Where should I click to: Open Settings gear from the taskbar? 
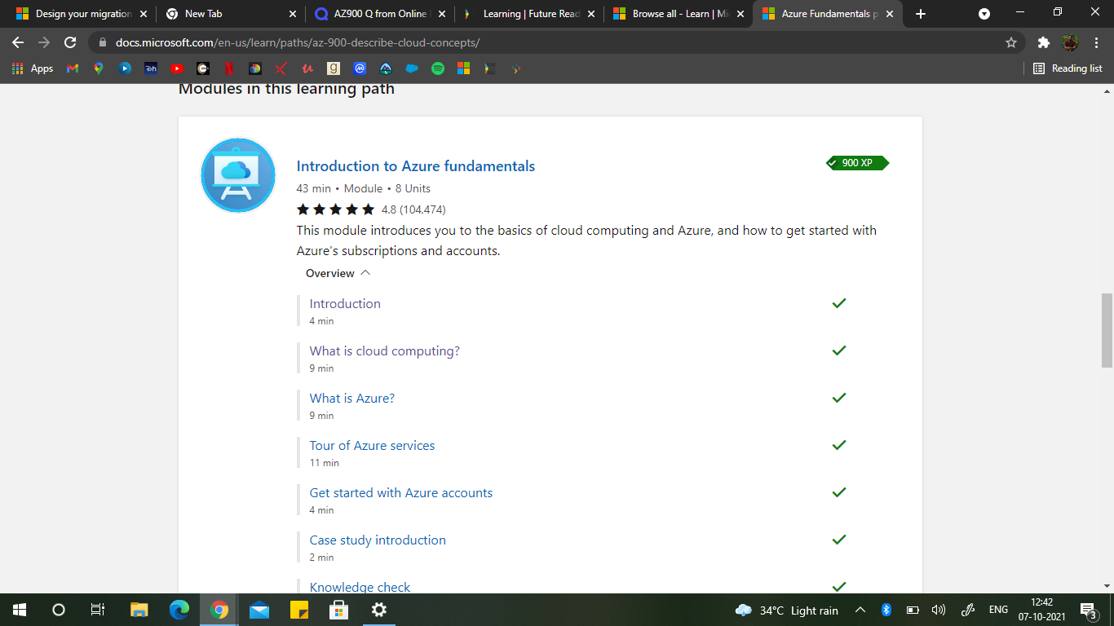click(378, 609)
